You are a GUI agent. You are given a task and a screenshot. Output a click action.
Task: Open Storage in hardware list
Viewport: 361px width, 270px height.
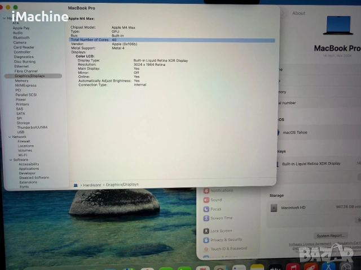pyautogui.click(x=23, y=123)
